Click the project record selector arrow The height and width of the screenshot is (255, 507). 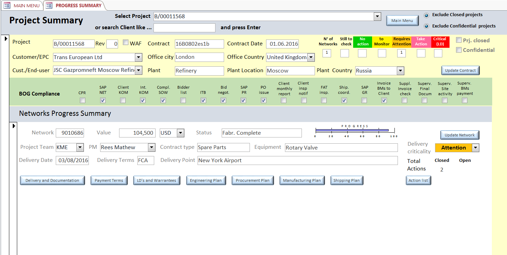pyautogui.click(x=6, y=39)
